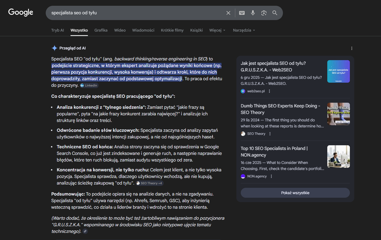381x240 pixels.
Task: Open options for the NON.agency result
Action: (271, 176)
